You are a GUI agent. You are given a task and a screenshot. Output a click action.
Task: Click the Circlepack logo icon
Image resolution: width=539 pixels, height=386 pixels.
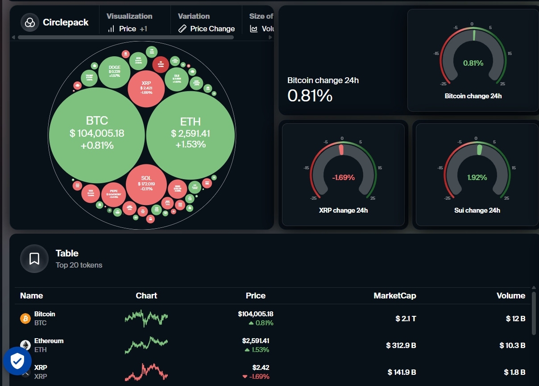coord(30,22)
